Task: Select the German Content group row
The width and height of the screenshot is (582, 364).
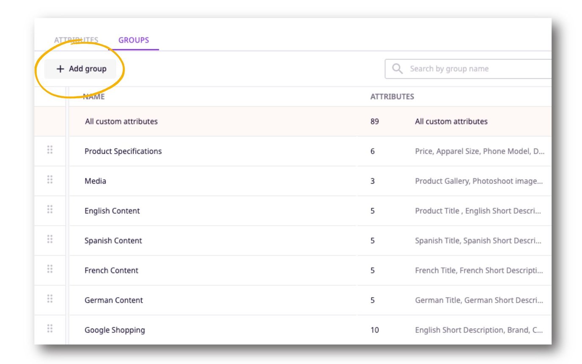Action: coord(113,300)
